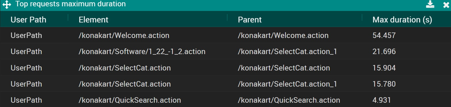Click the move panel crosshair icon
Viewport: 451px width, 107px height.
point(7,5)
